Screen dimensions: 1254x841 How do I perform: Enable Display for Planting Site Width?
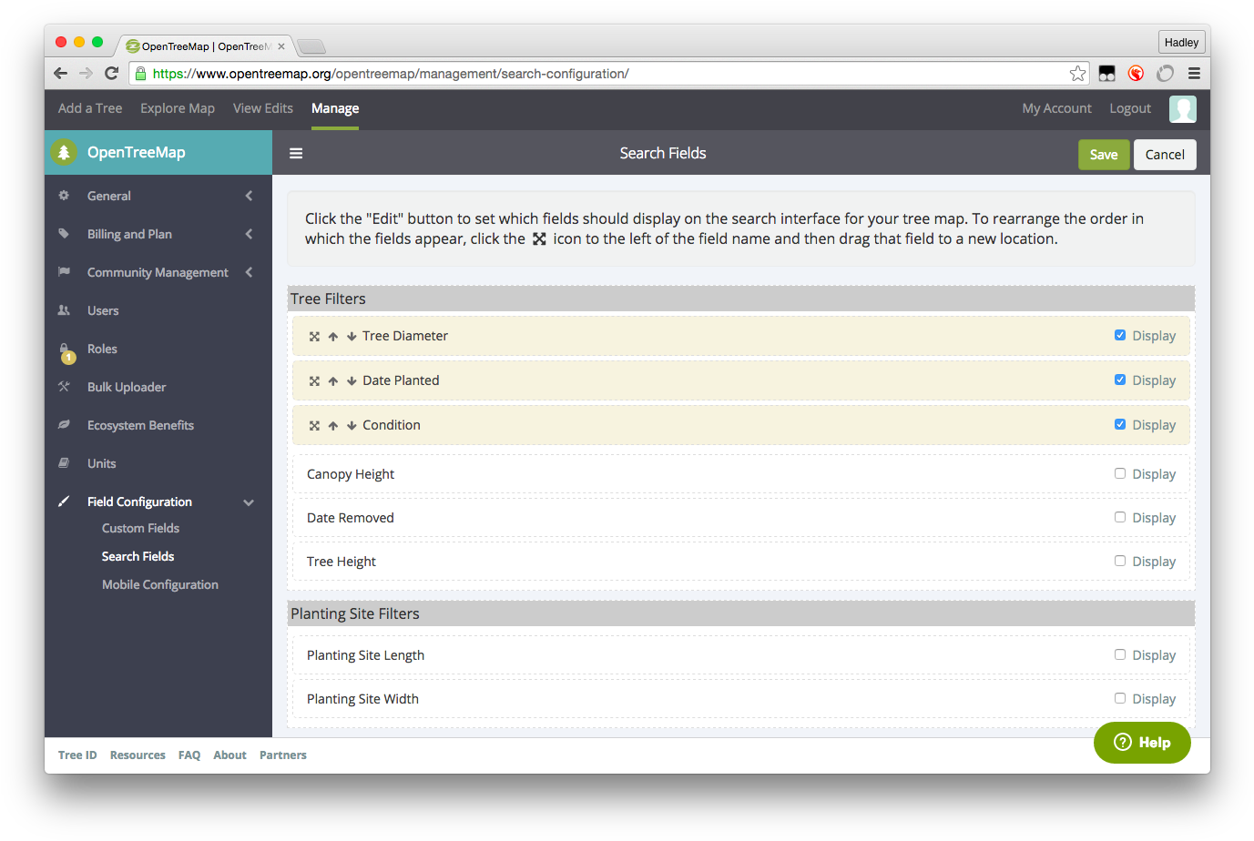click(1120, 698)
